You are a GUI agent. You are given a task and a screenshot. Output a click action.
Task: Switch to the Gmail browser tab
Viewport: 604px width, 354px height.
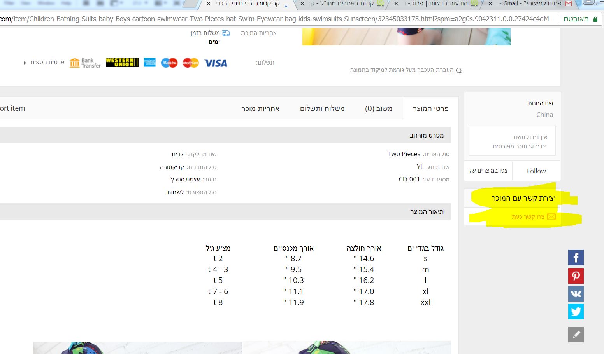[x=531, y=3]
